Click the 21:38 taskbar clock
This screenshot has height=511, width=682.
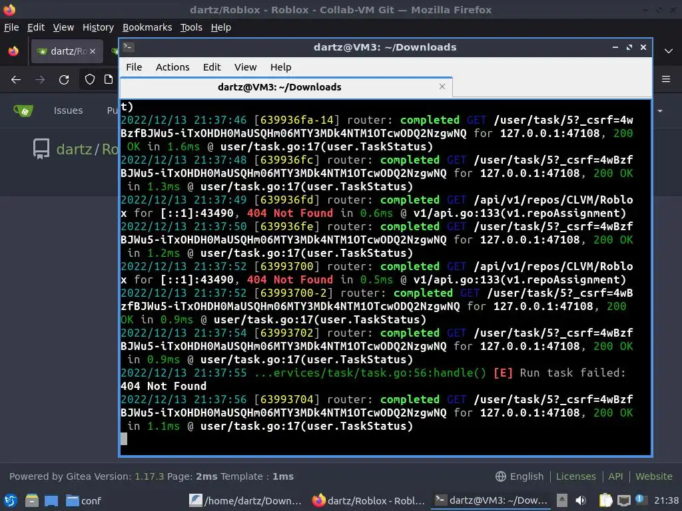[x=666, y=500]
